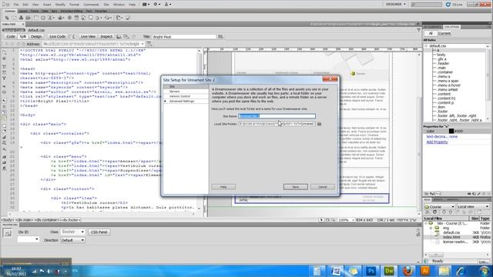This screenshot has width=493, height=277.
Task: Click the folder browse icon beside Local Site Folder
Action: coord(319,124)
